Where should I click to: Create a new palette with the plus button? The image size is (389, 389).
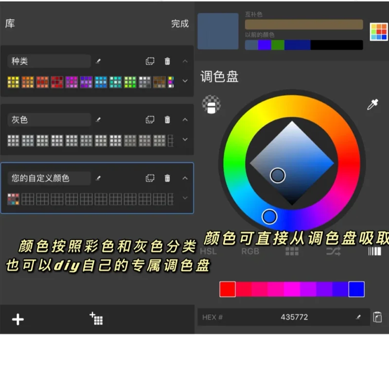click(18, 319)
